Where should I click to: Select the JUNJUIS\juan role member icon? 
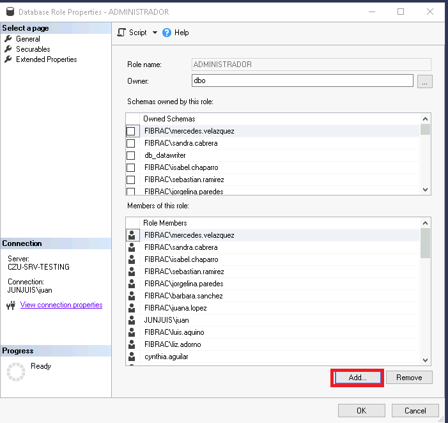pos(132,320)
